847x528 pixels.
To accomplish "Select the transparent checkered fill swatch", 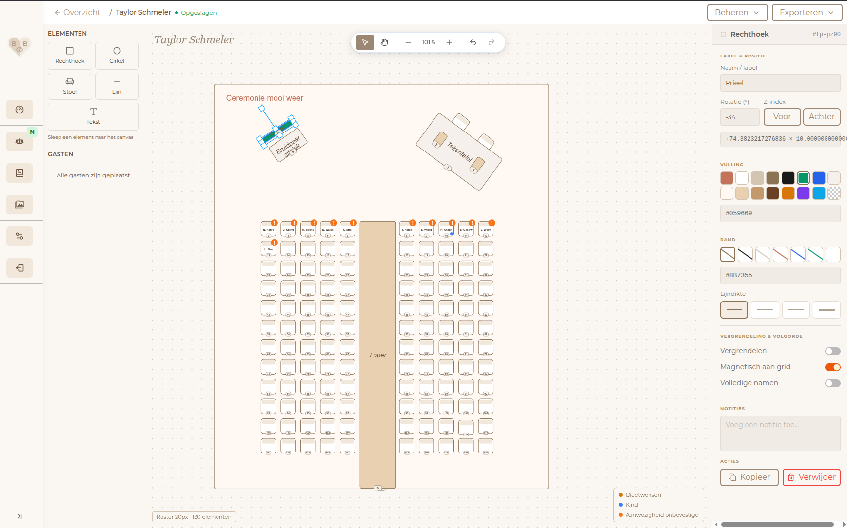I will tap(834, 193).
